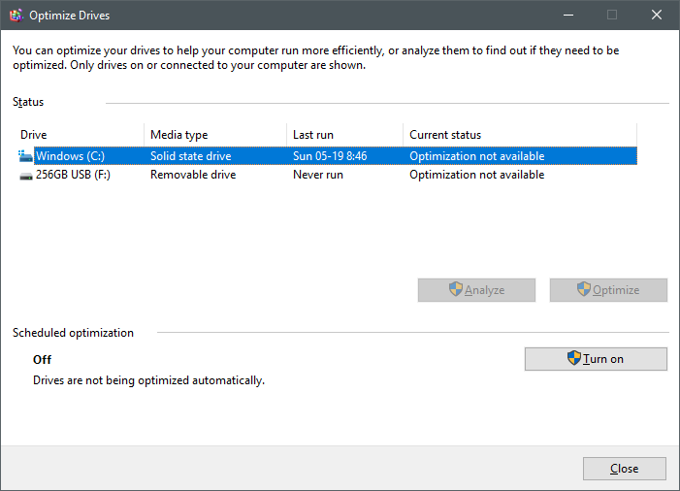Select the 256GB USB (F:) drive row
This screenshot has height=491, width=680.
click(x=73, y=176)
